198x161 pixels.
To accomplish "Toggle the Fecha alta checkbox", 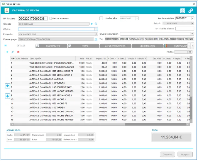I will [x=101, y=18].
